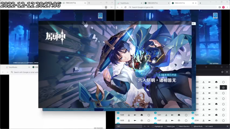Select the radio circle for row 1507
This screenshot has width=230, height=129.
[186, 121]
